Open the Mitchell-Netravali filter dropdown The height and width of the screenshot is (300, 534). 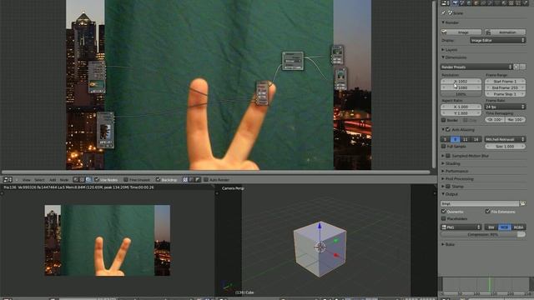pos(505,139)
